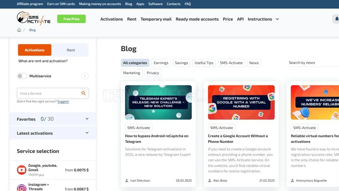Click the search magnifier in Find a Service
The image size is (339, 191).
coord(83,93)
